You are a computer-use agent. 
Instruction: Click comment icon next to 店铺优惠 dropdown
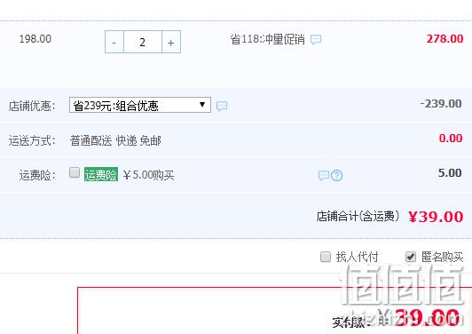(222, 106)
